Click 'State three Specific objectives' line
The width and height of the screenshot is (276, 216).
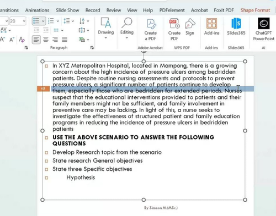[x=92, y=169]
